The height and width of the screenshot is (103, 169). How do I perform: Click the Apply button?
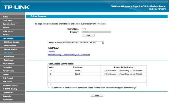97,95
